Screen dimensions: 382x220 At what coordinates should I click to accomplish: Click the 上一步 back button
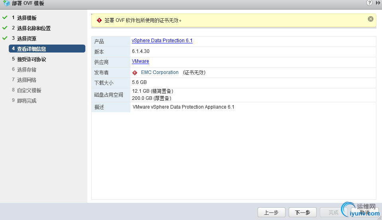click(272, 212)
